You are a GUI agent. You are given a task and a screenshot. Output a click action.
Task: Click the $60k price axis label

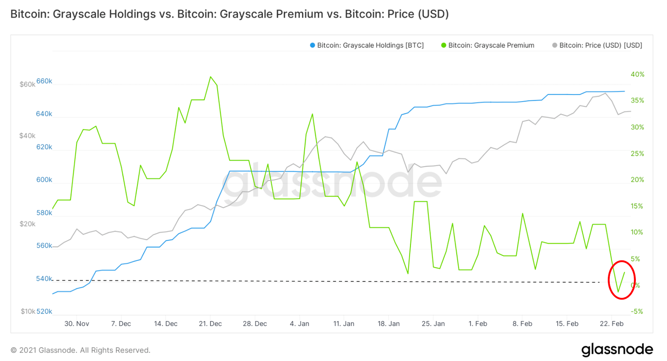click(27, 85)
